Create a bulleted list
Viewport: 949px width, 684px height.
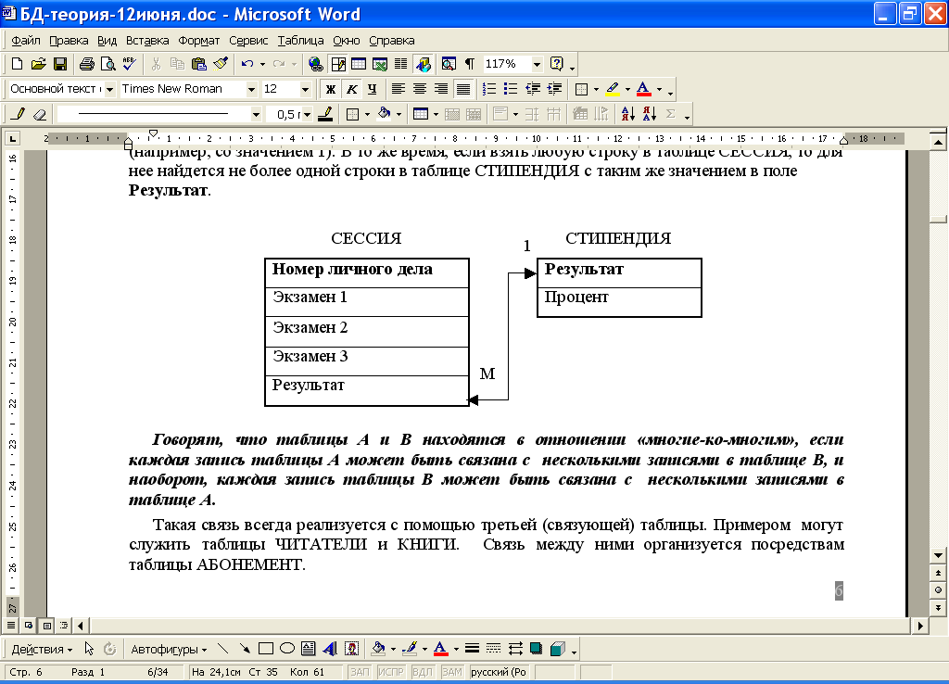[511, 89]
